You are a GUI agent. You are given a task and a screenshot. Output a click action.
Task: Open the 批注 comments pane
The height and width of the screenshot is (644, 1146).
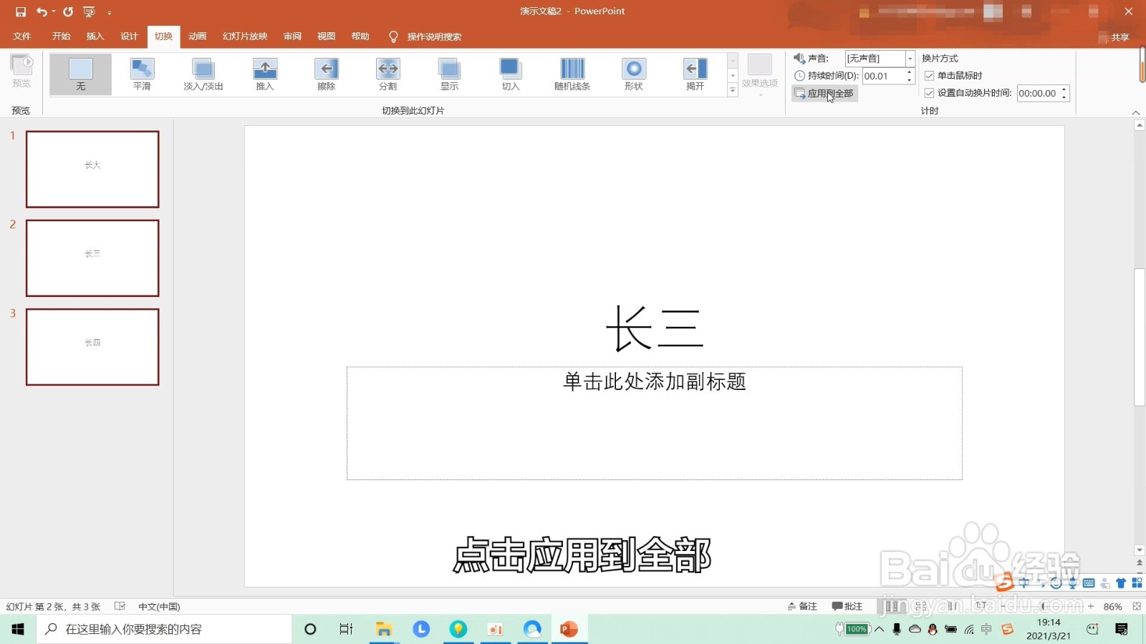pyautogui.click(x=847, y=606)
